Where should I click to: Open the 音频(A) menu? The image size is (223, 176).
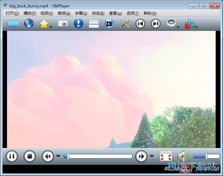pos(64,13)
